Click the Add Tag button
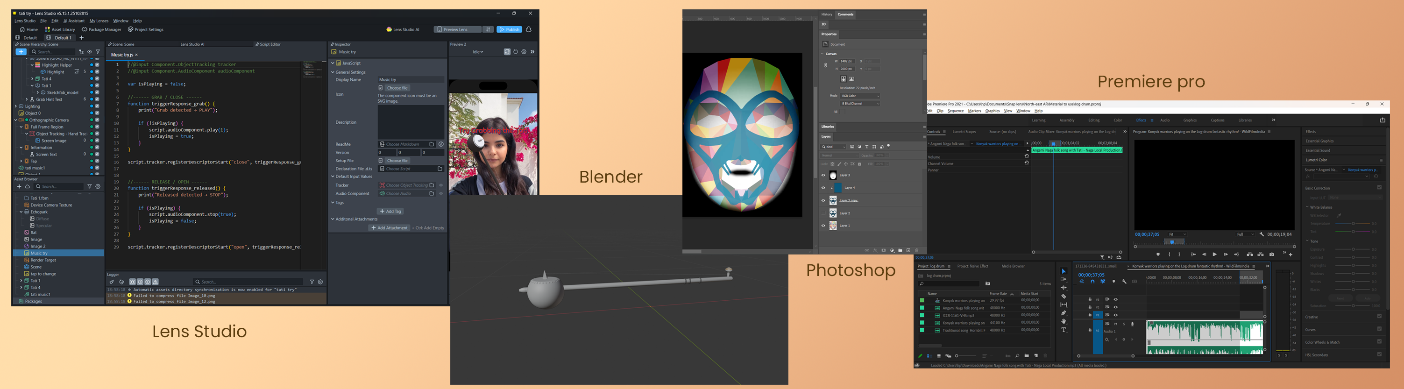This screenshot has width=1404, height=389. point(390,212)
